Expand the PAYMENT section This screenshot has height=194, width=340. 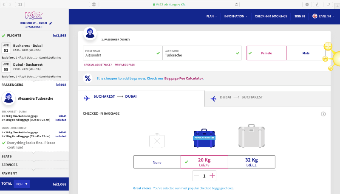(x=34, y=173)
